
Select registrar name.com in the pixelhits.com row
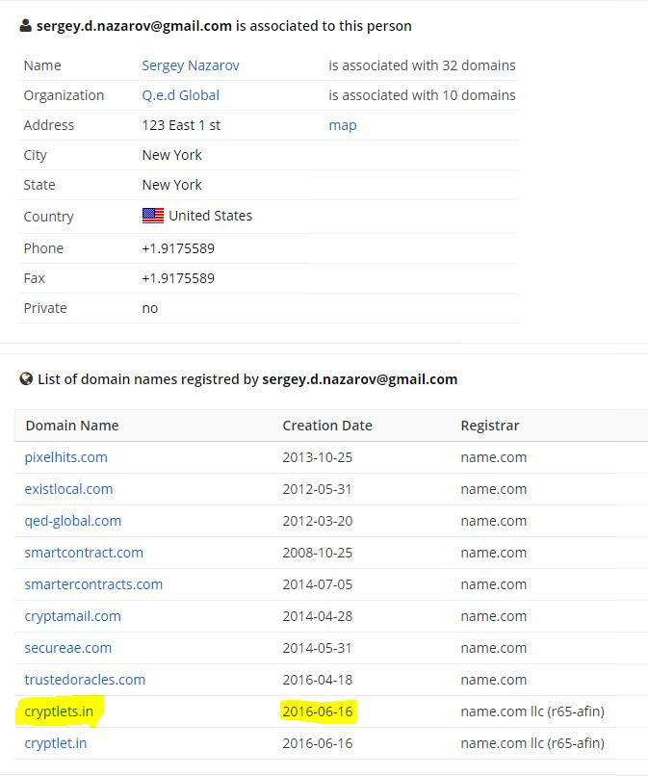point(494,457)
